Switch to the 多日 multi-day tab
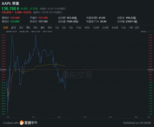Image resolution: width=154 pixels, height=127 pixels. tap(14, 28)
